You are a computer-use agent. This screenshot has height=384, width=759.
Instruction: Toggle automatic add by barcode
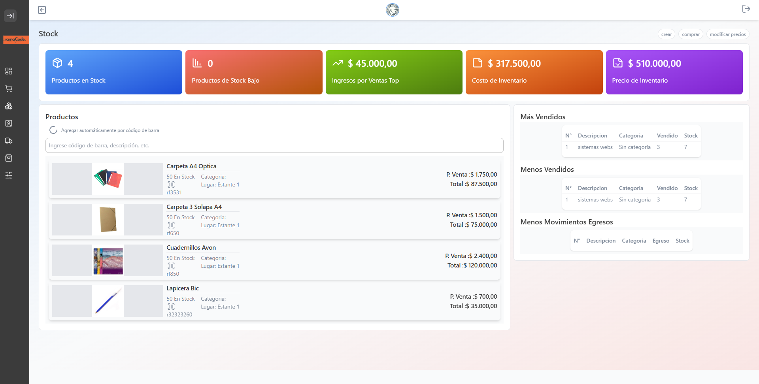pos(53,130)
